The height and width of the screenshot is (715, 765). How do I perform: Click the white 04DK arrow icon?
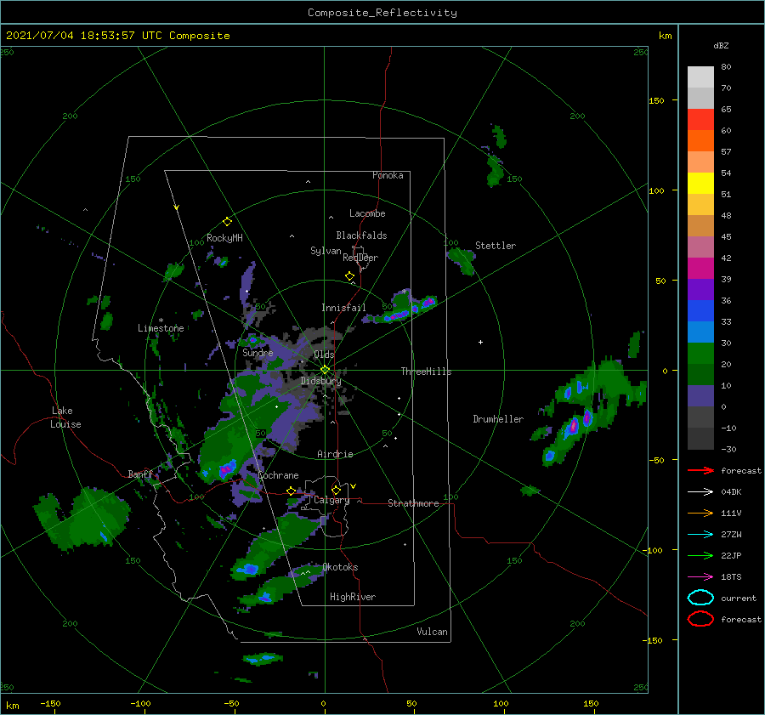click(x=700, y=492)
